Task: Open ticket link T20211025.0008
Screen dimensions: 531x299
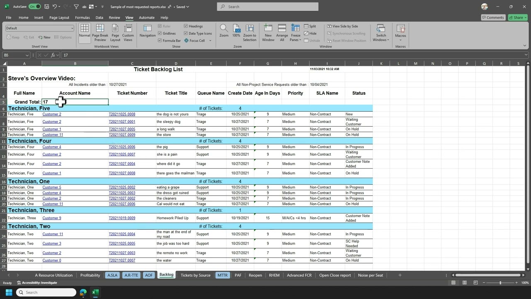Action: point(122,114)
